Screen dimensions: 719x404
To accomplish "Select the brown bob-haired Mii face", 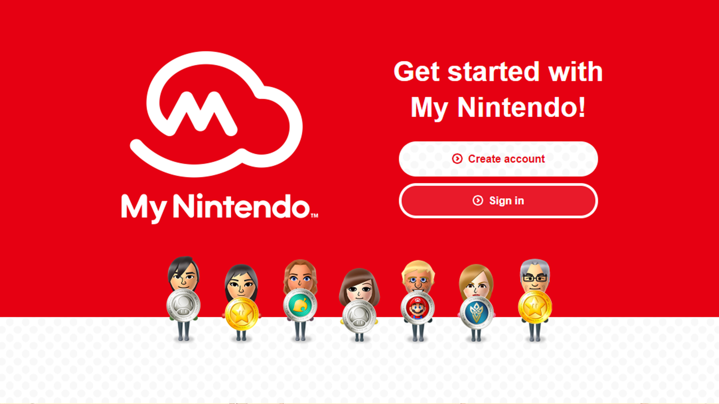I will (359, 285).
